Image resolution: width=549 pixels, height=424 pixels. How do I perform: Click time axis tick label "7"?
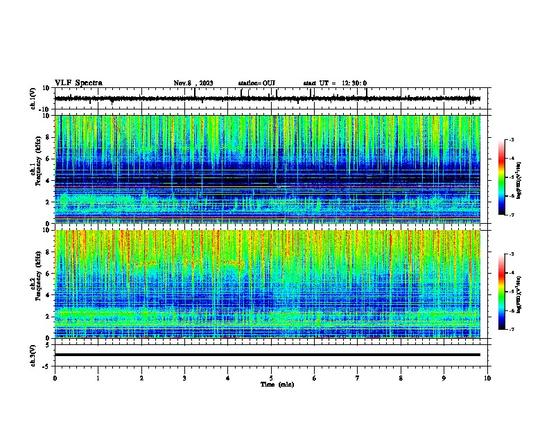pos(358,378)
